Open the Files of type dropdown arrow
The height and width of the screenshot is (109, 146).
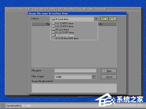[x=94, y=77]
